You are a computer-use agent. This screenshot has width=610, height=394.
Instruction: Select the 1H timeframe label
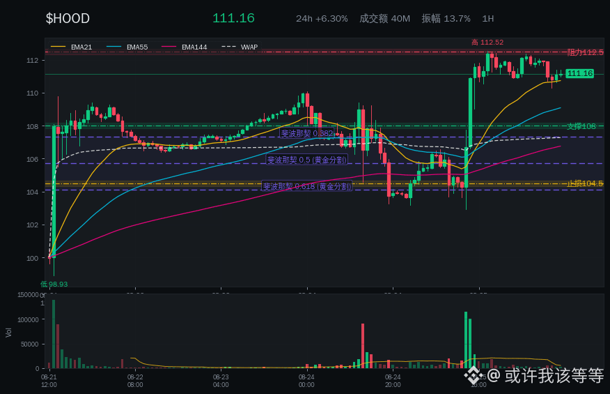[488, 19]
